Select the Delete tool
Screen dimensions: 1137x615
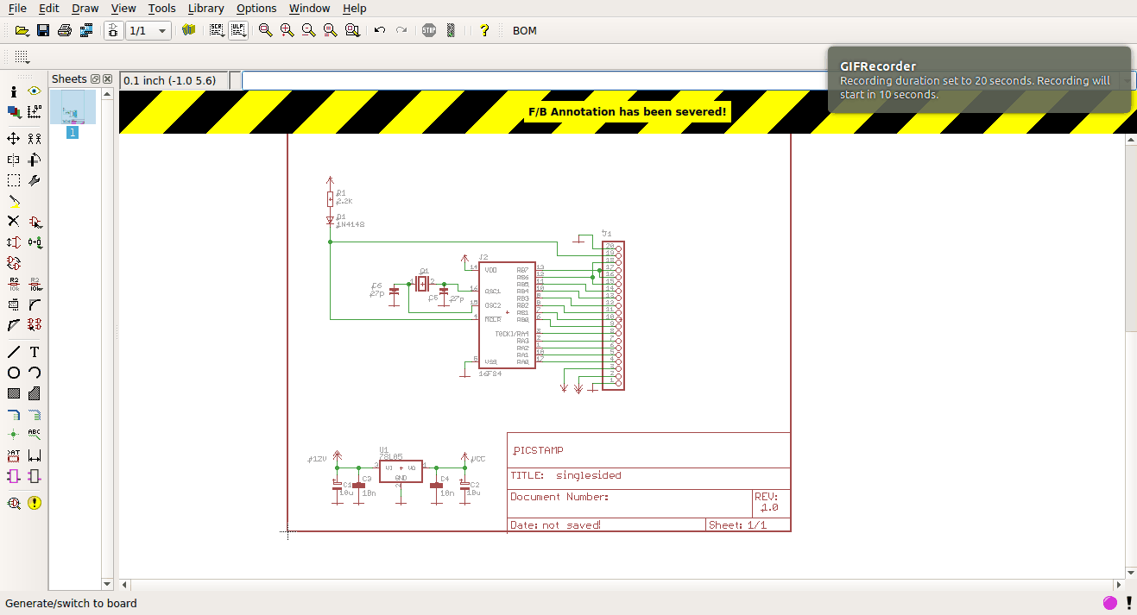[14, 222]
